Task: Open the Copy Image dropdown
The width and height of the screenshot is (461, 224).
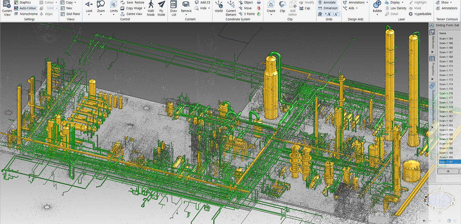Action: point(144,8)
